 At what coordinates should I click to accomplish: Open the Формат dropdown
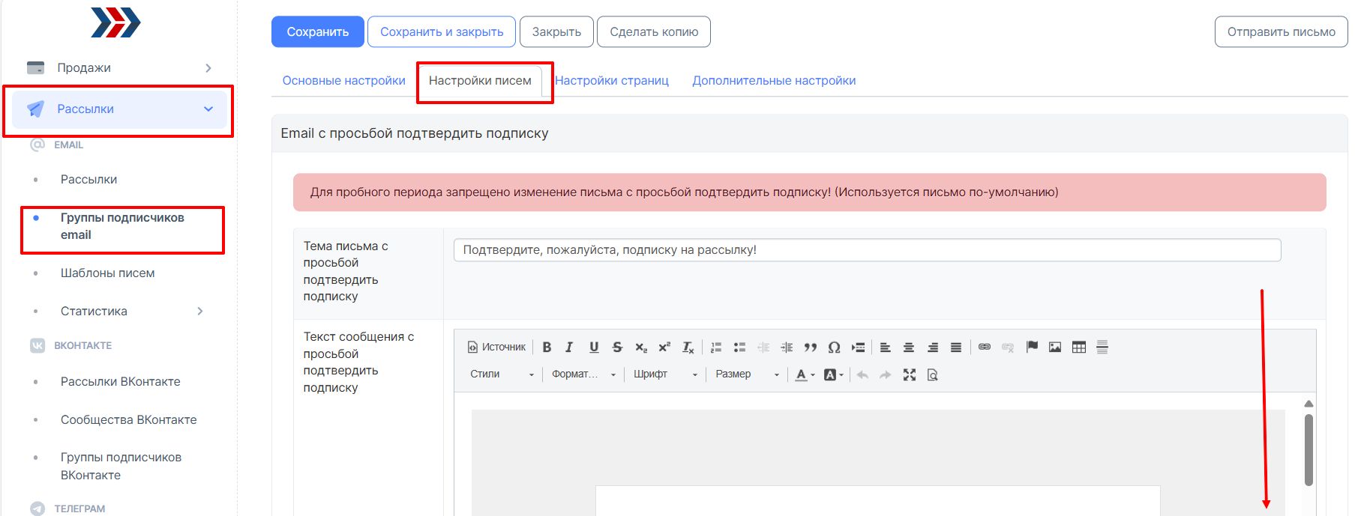tap(583, 374)
